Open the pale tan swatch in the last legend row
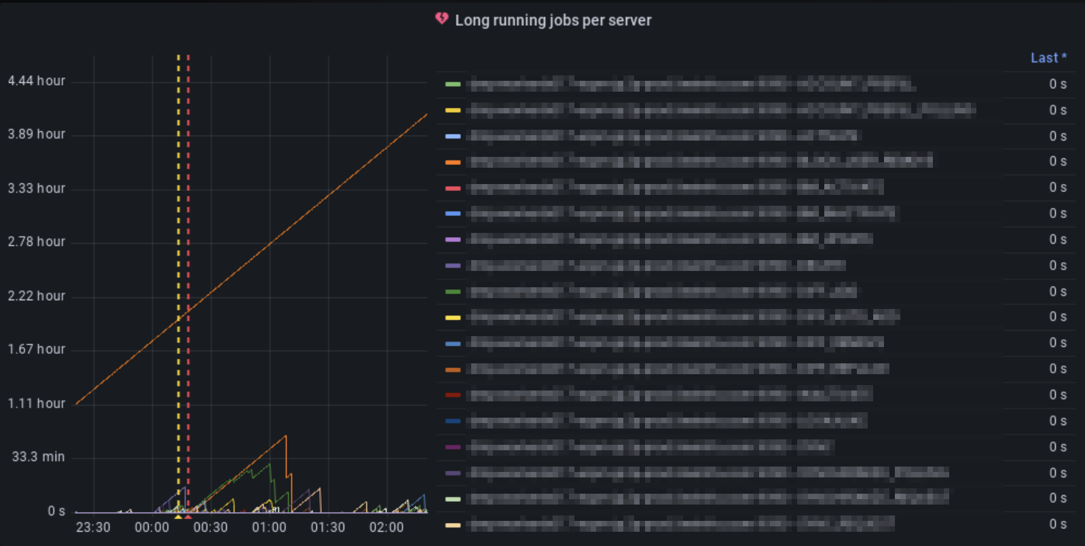1085x546 pixels. pos(453,525)
